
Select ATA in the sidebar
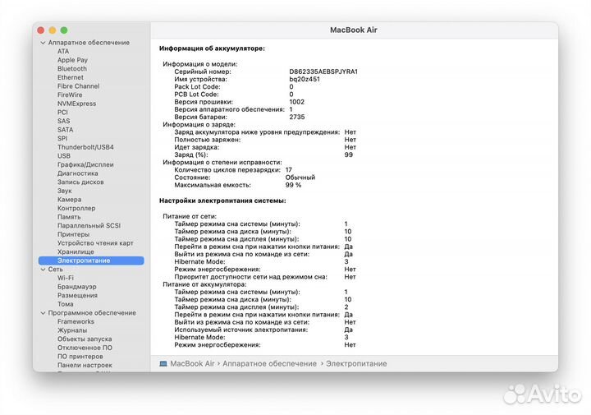[x=63, y=51]
